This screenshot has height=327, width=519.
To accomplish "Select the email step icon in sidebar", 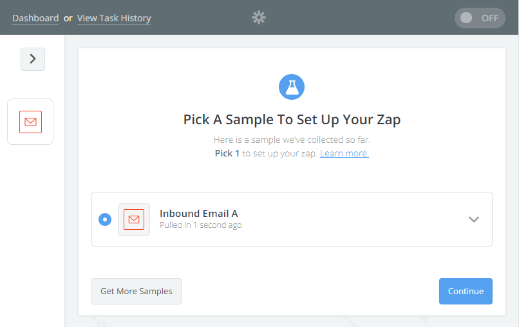I will coord(30,122).
